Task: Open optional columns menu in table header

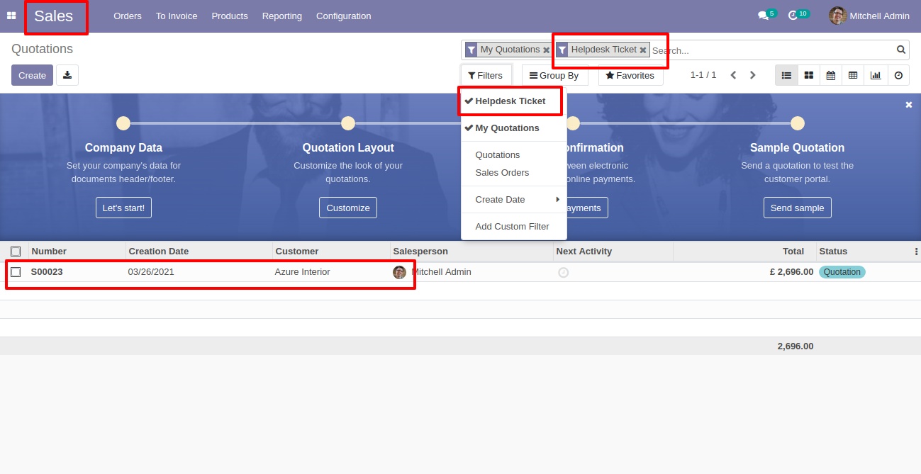Action: pos(916,252)
